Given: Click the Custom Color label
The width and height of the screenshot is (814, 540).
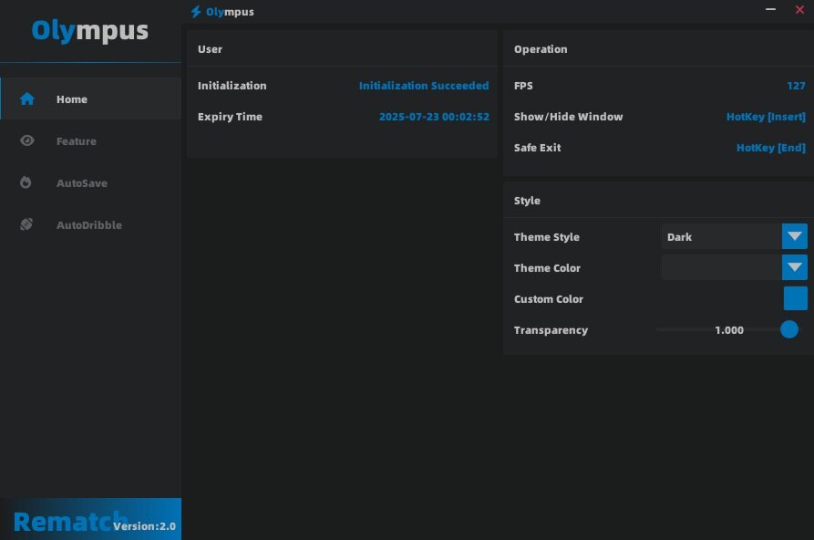Looking at the screenshot, I should 548,299.
